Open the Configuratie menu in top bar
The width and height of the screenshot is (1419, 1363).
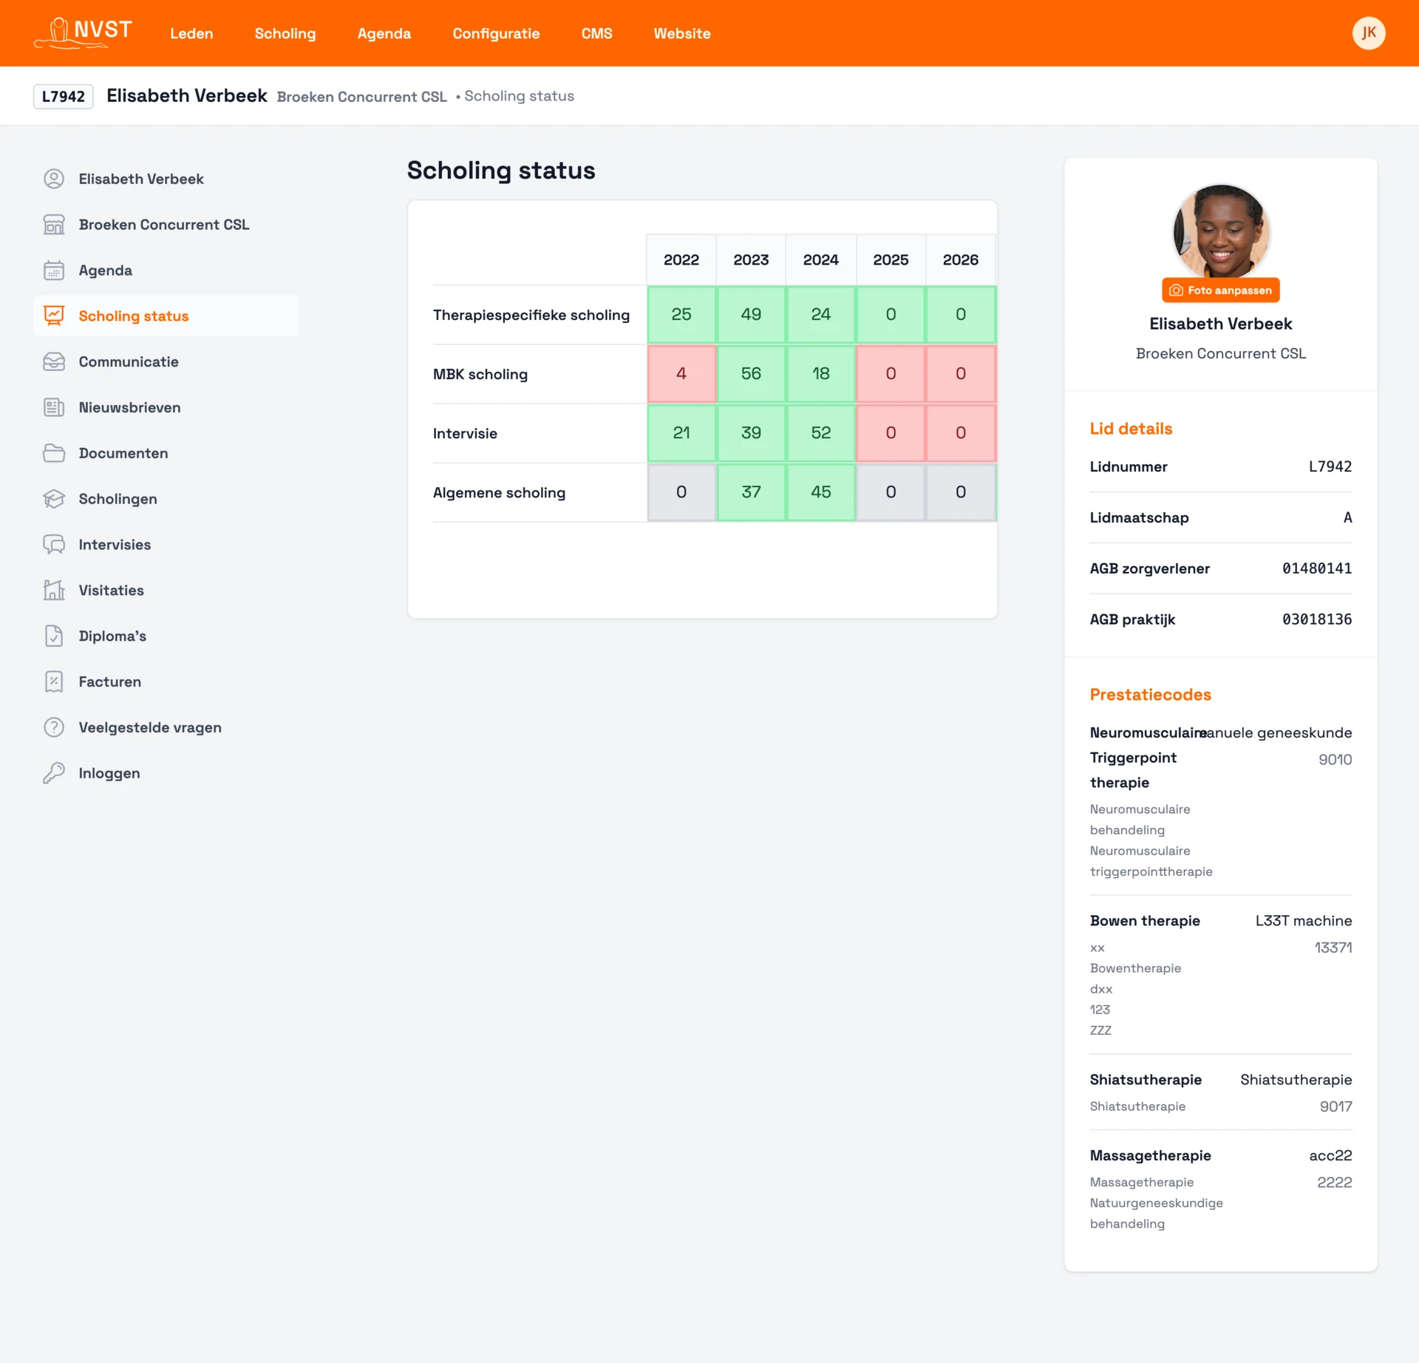pos(496,33)
